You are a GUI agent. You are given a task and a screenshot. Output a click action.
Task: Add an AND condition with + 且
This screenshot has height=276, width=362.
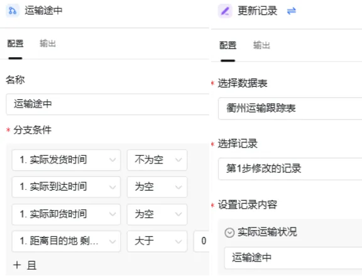click(25, 265)
